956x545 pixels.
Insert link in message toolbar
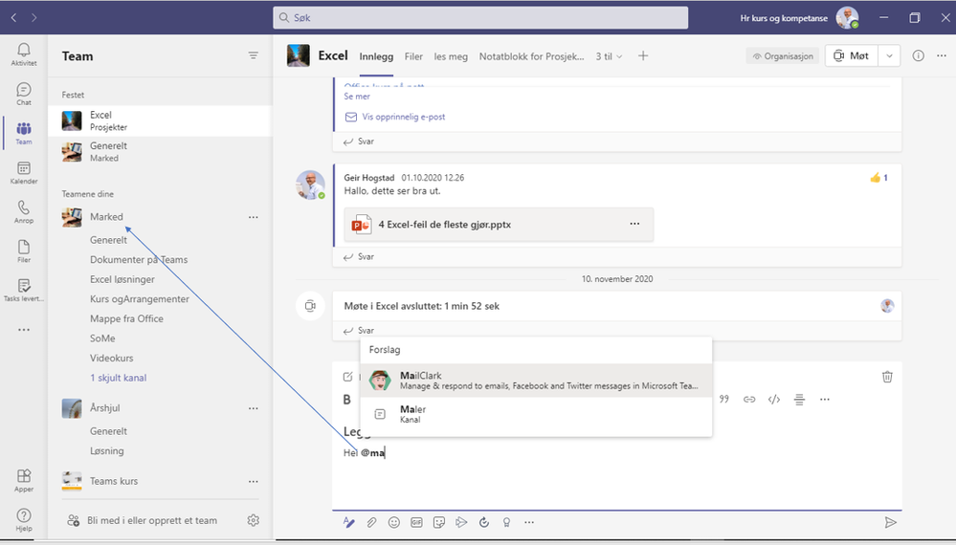pos(749,399)
